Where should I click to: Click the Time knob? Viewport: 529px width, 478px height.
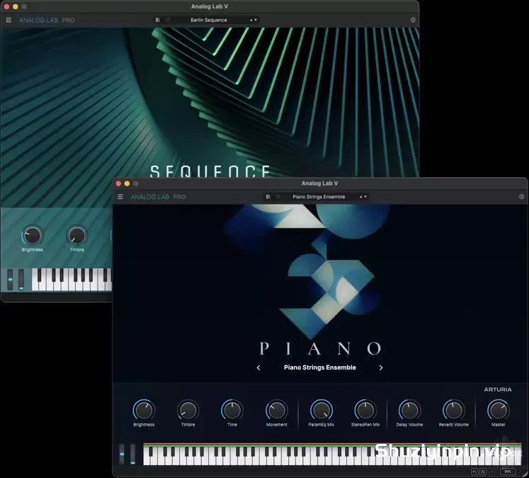232,411
